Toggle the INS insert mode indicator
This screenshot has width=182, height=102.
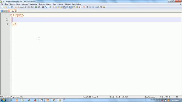(177, 97)
